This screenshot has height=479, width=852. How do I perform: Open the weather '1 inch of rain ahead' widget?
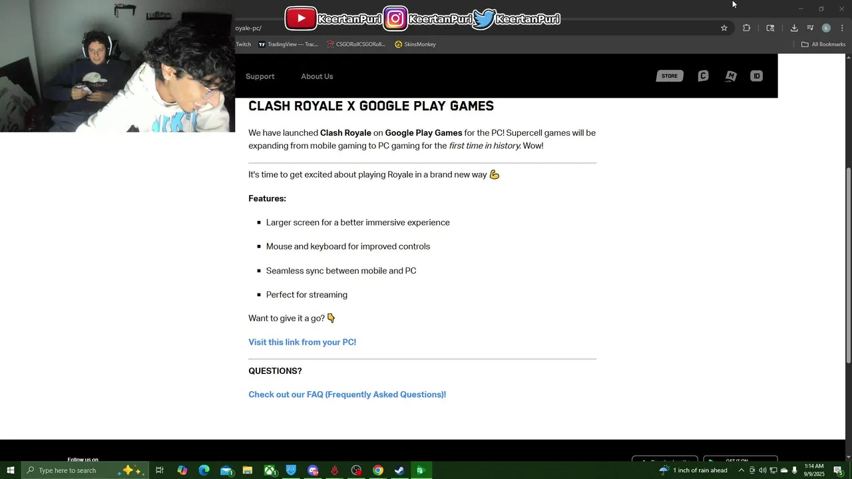693,470
